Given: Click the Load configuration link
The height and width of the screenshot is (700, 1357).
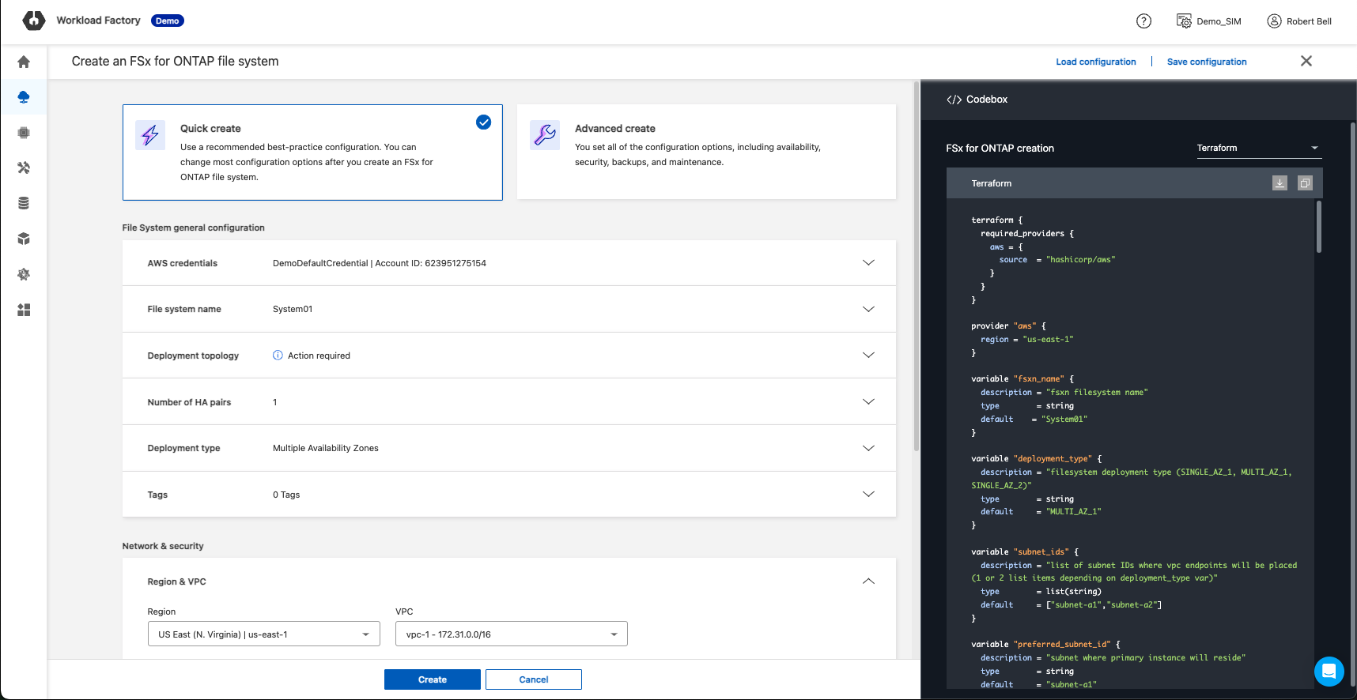Looking at the screenshot, I should click(1095, 62).
